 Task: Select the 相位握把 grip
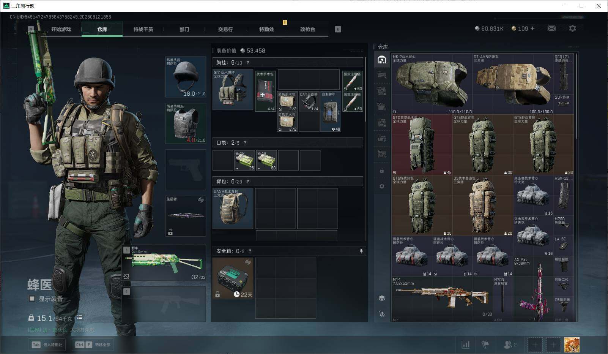564,267
